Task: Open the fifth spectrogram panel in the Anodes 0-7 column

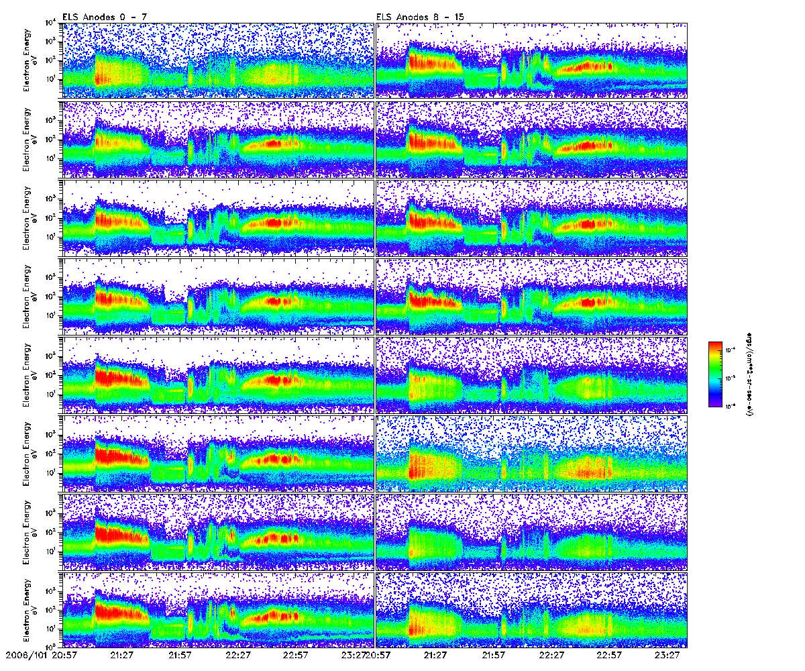Action: coord(218,375)
